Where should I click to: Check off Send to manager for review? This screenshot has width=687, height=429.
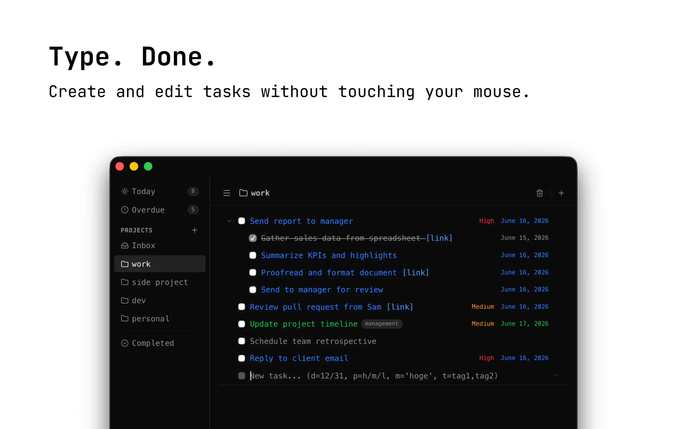coord(253,289)
